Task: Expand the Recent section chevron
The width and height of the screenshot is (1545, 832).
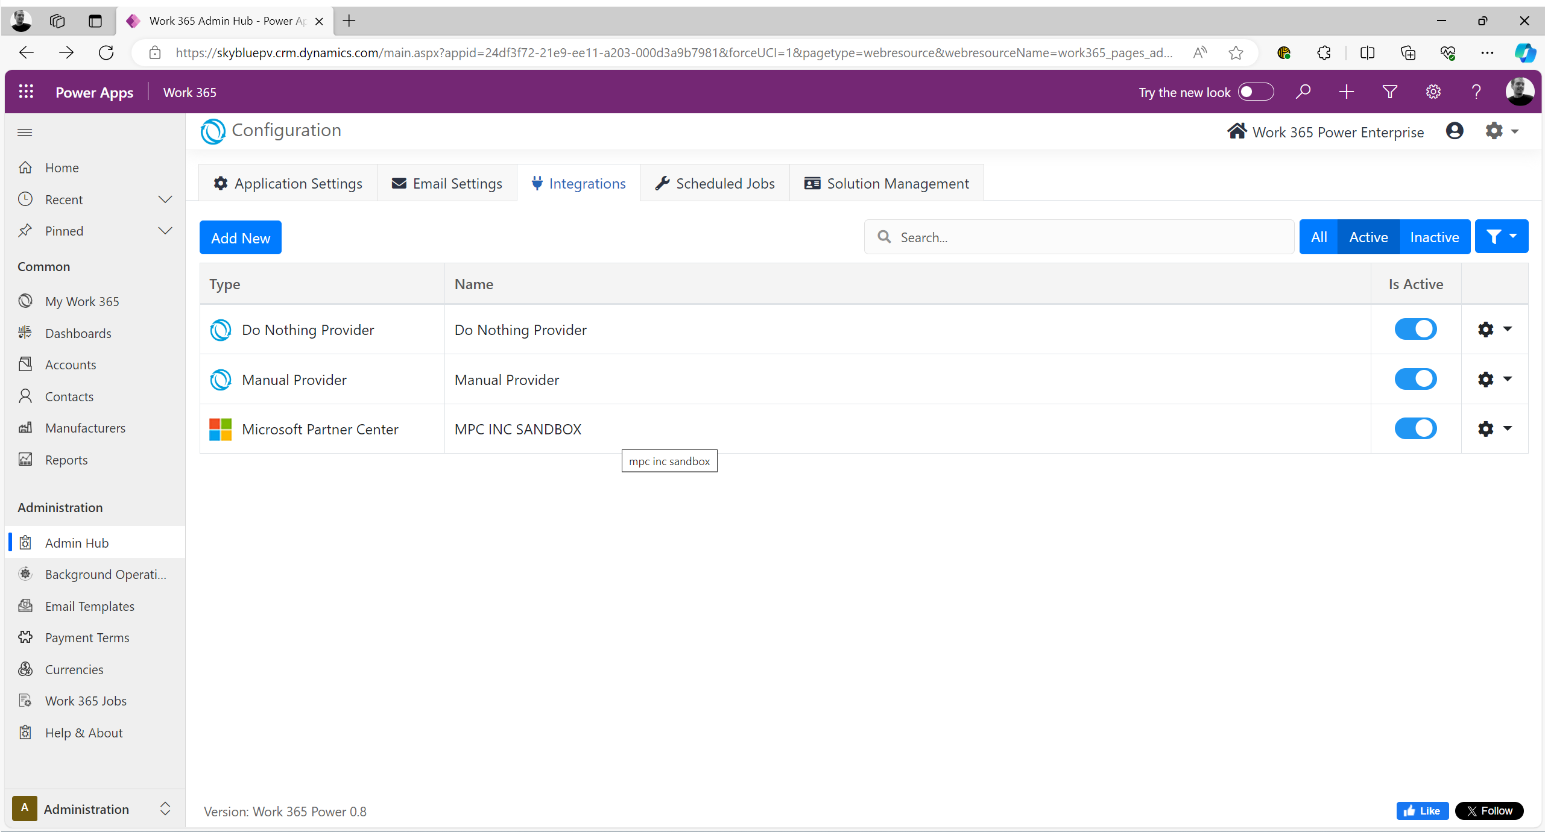Action: (165, 199)
